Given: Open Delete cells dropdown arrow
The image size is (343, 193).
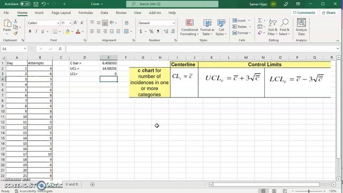Looking at the screenshot, I should click(x=250, y=27).
